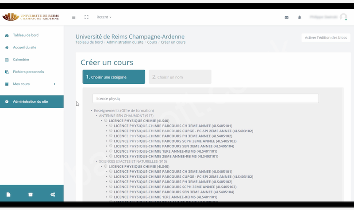Collapse Enseignements (Offre de formation) node

click(91, 110)
